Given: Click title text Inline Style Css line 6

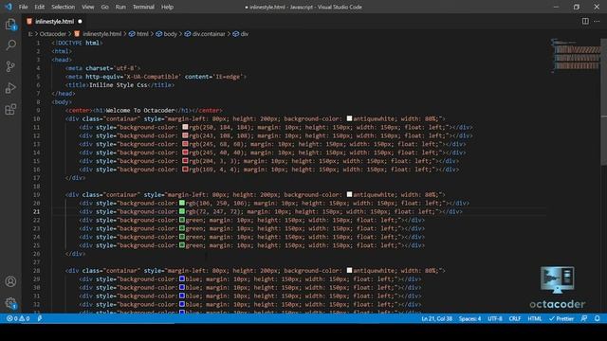Looking at the screenshot, I should click(x=118, y=85).
